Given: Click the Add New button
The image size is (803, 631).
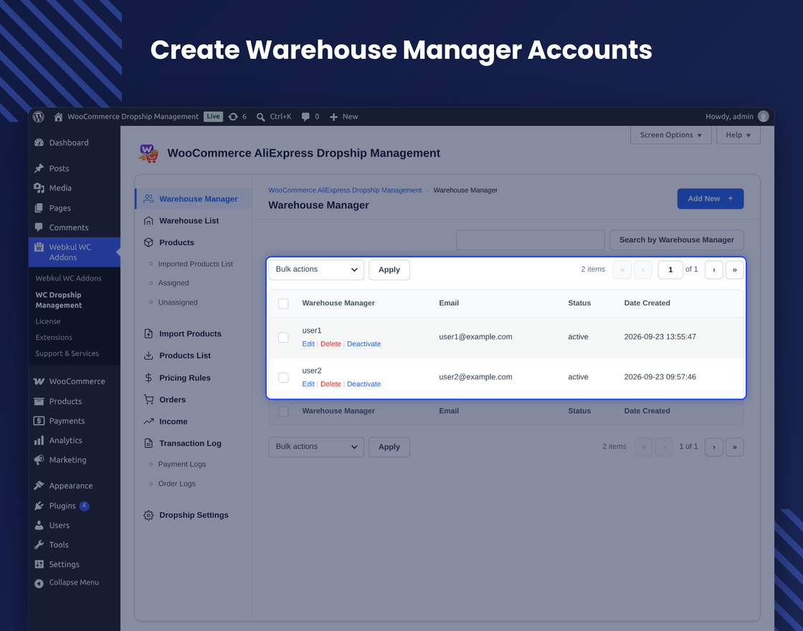Looking at the screenshot, I should point(711,199).
